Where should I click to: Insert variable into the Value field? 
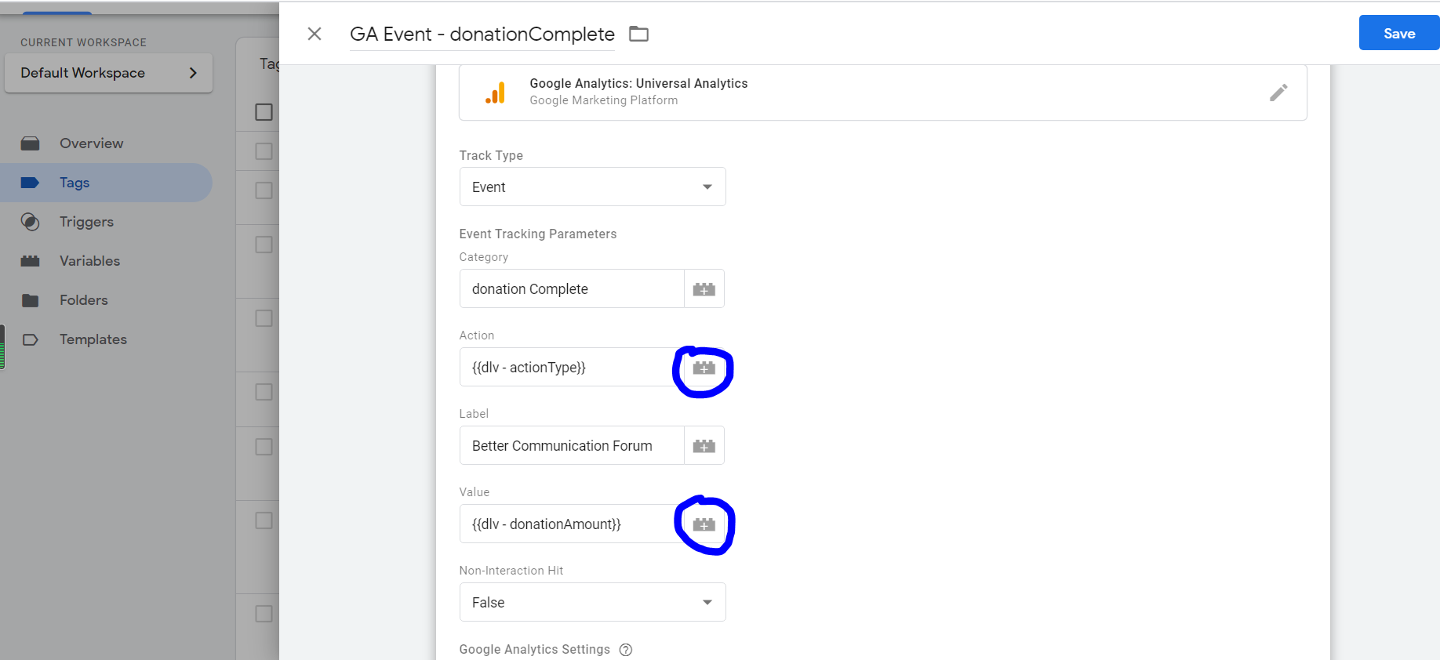704,524
